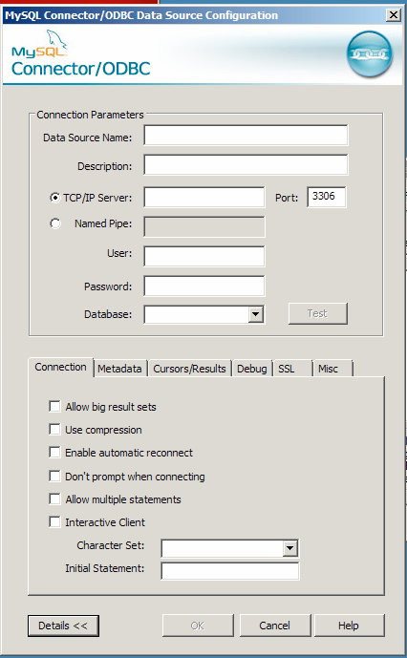The width and height of the screenshot is (407, 658).
Task: Open the Debug tab
Action: pyautogui.click(x=252, y=369)
